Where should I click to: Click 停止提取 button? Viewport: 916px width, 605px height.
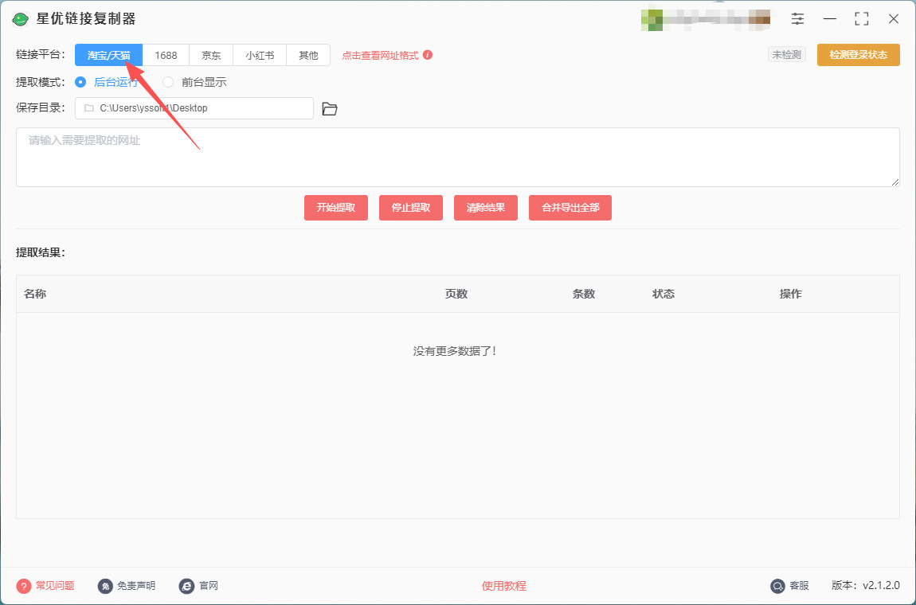(411, 208)
